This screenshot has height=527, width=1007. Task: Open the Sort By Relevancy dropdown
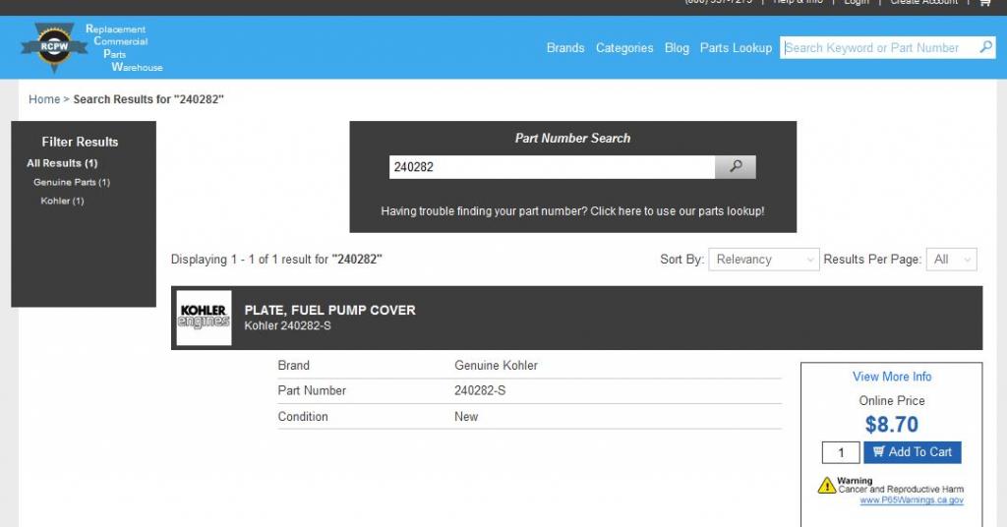tap(763, 260)
